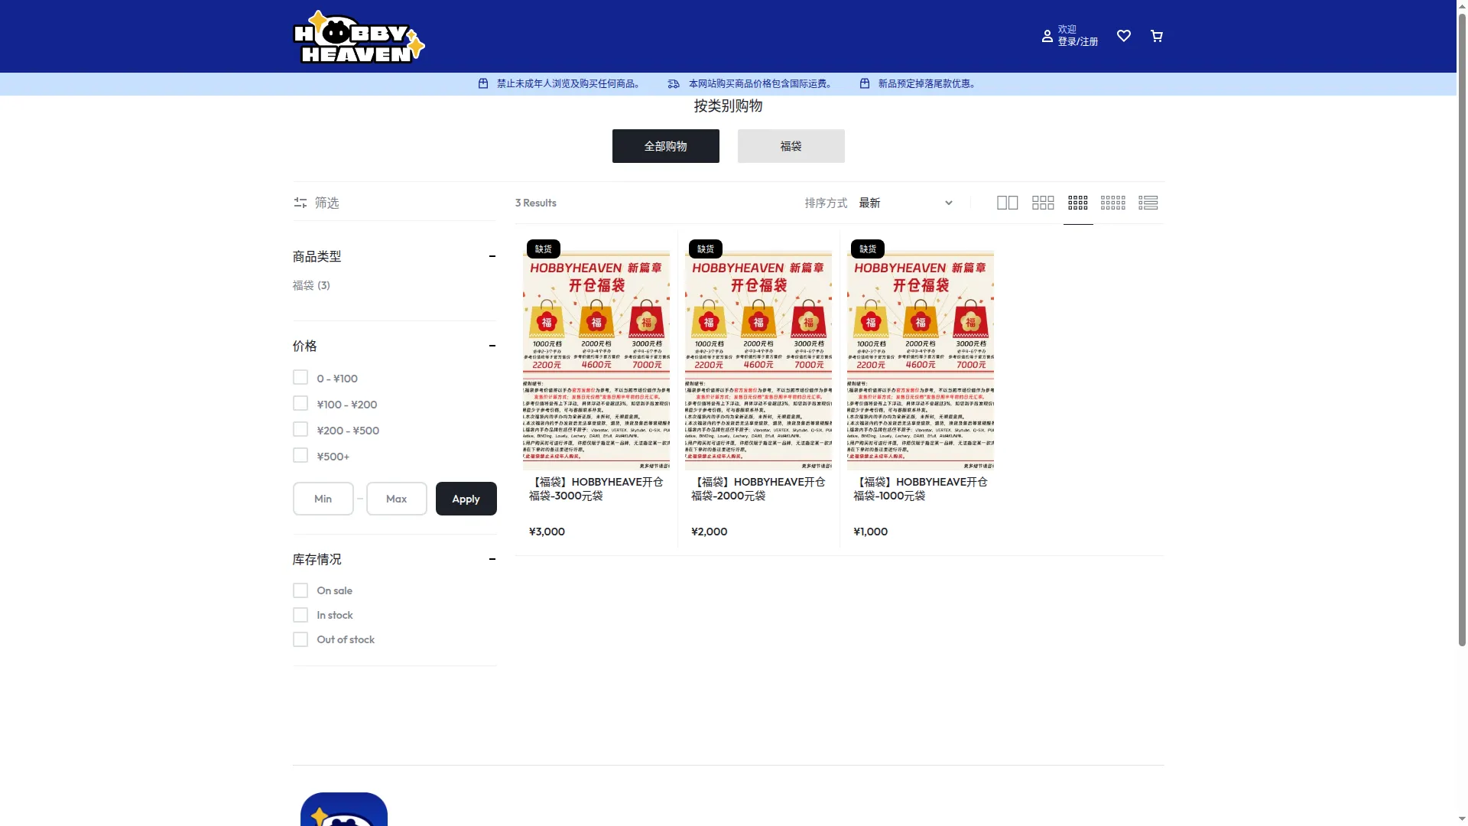Check the ¥100 - ¥200 price filter
Screen dimensions: 1468x826
300,404
